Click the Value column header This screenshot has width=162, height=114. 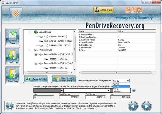[x=136, y=31]
